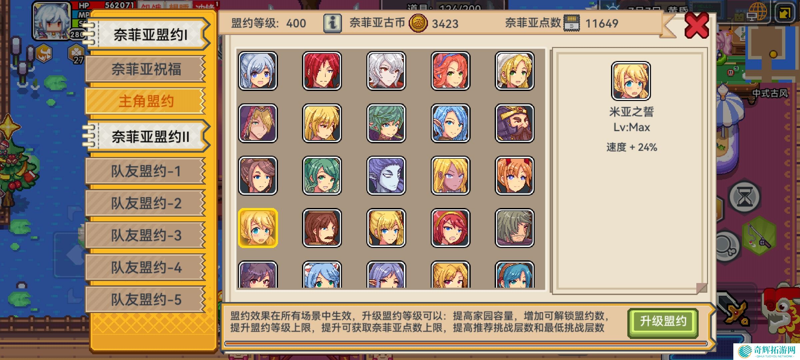Click the covenant progress bar at the bottom
Image resolution: width=800 pixels, height=360 pixels.
click(466, 343)
